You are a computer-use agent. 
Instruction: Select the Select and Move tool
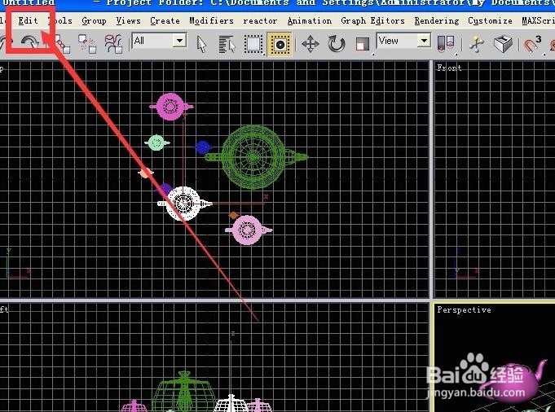(x=311, y=44)
